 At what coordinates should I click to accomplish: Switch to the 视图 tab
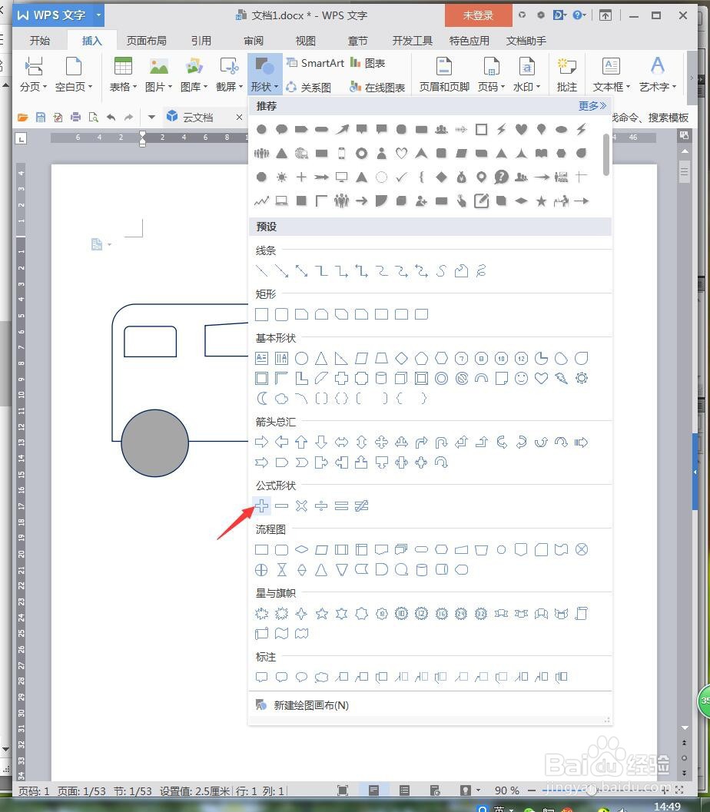306,41
